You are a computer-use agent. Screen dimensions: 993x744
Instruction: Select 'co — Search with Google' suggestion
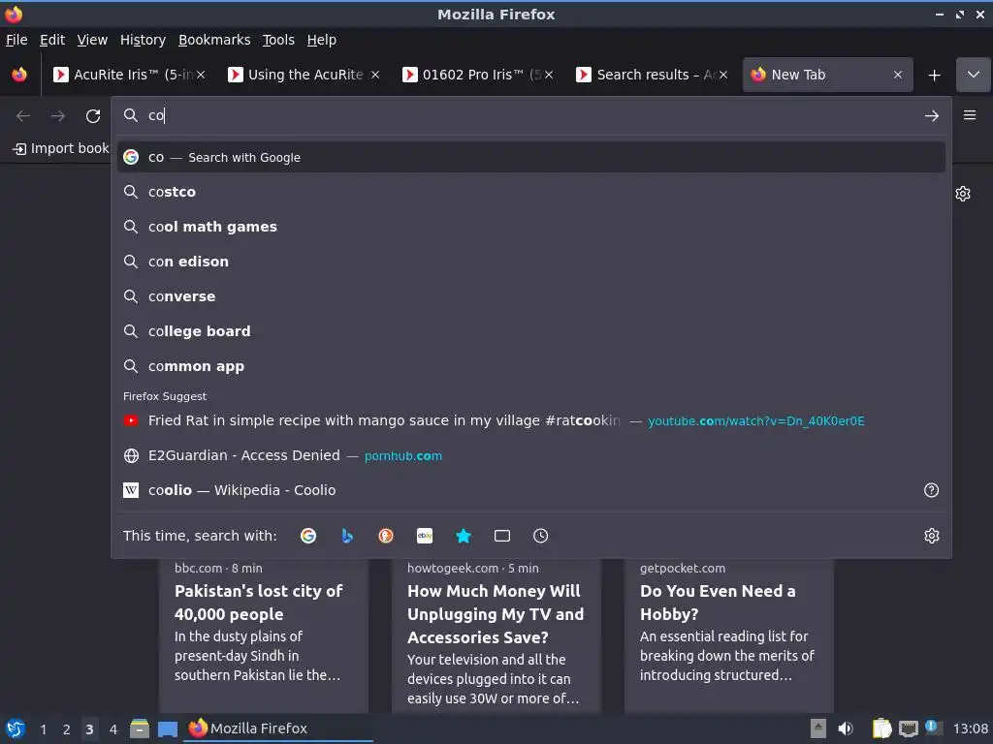coord(531,157)
